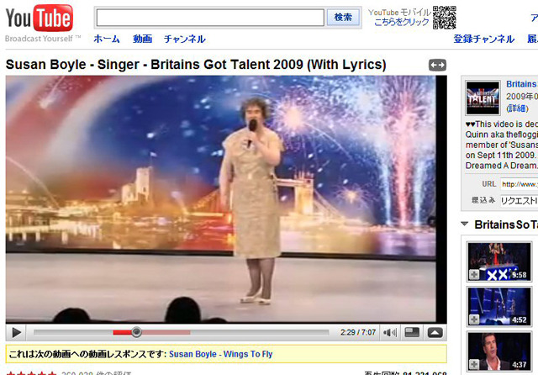The image size is (538, 375).
Task: Click the YouTube logo
Action: [x=40, y=20]
